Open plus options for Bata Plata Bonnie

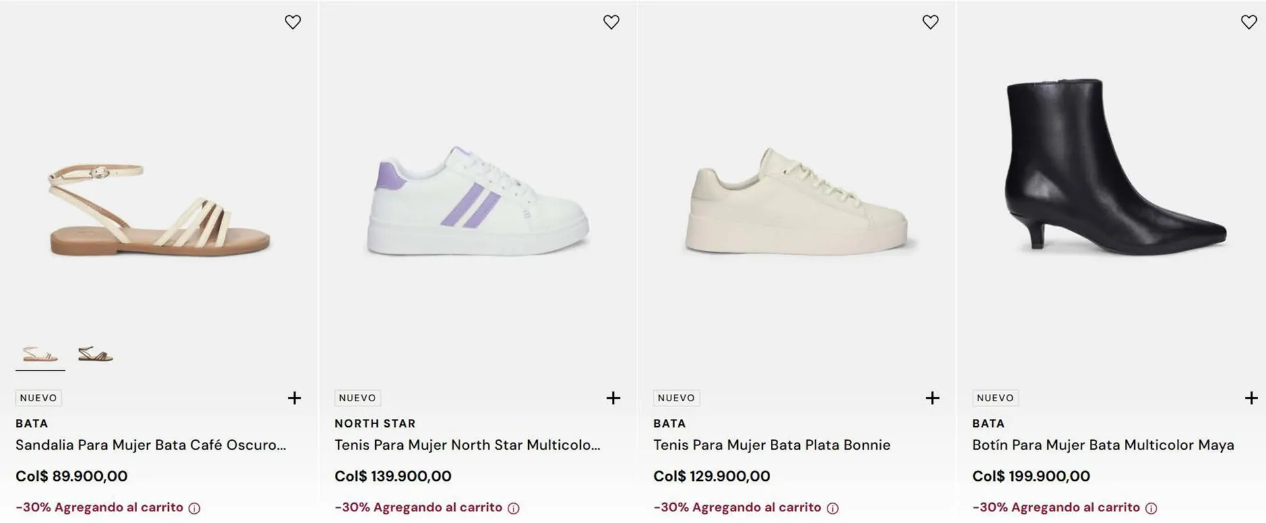point(932,398)
